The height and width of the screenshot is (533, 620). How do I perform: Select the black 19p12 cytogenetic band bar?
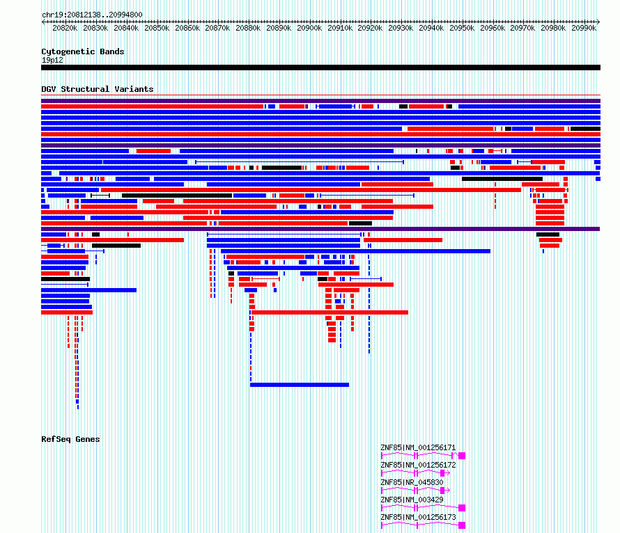[320, 67]
